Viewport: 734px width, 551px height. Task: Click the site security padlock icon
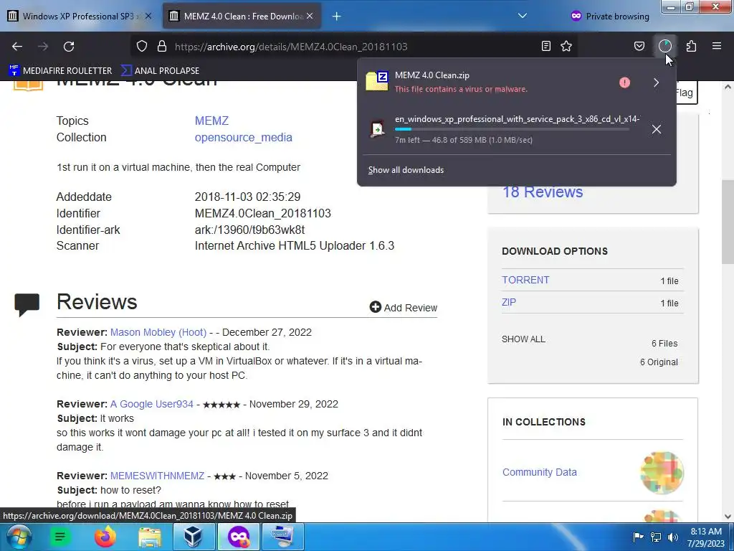click(x=162, y=47)
